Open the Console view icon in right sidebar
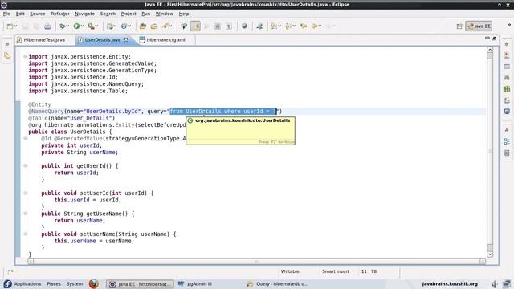514x289 pixels. point(507,112)
